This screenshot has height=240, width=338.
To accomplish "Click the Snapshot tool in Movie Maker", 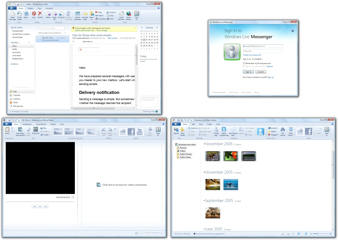I will click(x=36, y=131).
